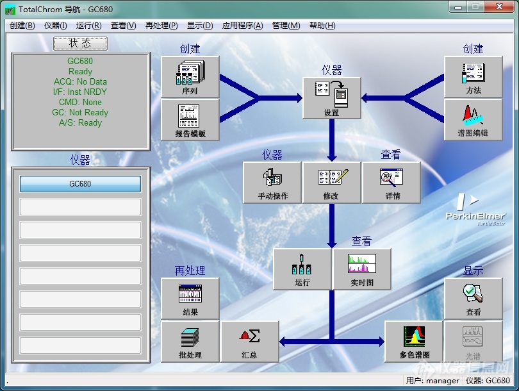Screen dimensions: 519x391
Task: Open the 创建(B) menu
Action: click(x=22, y=26)
